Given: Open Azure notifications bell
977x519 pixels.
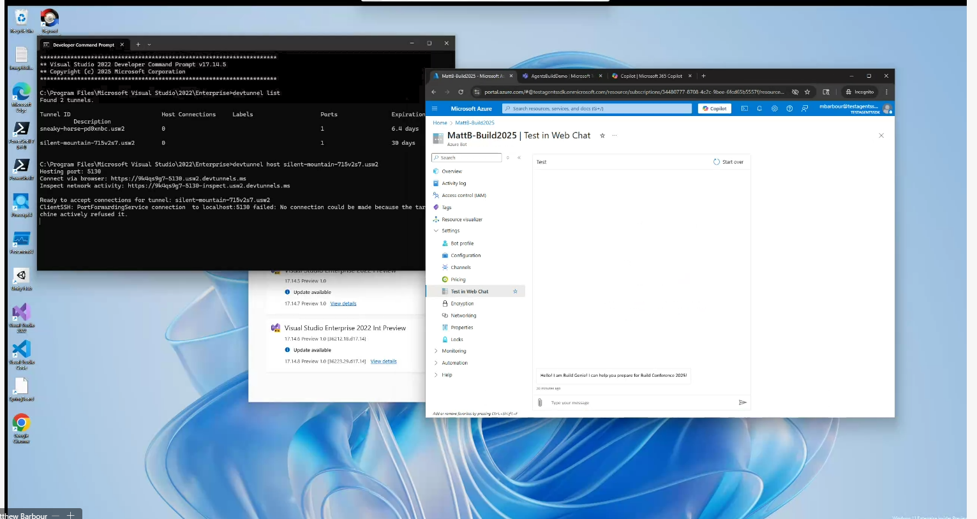Looking at the screenshot, I should point(759,108).
